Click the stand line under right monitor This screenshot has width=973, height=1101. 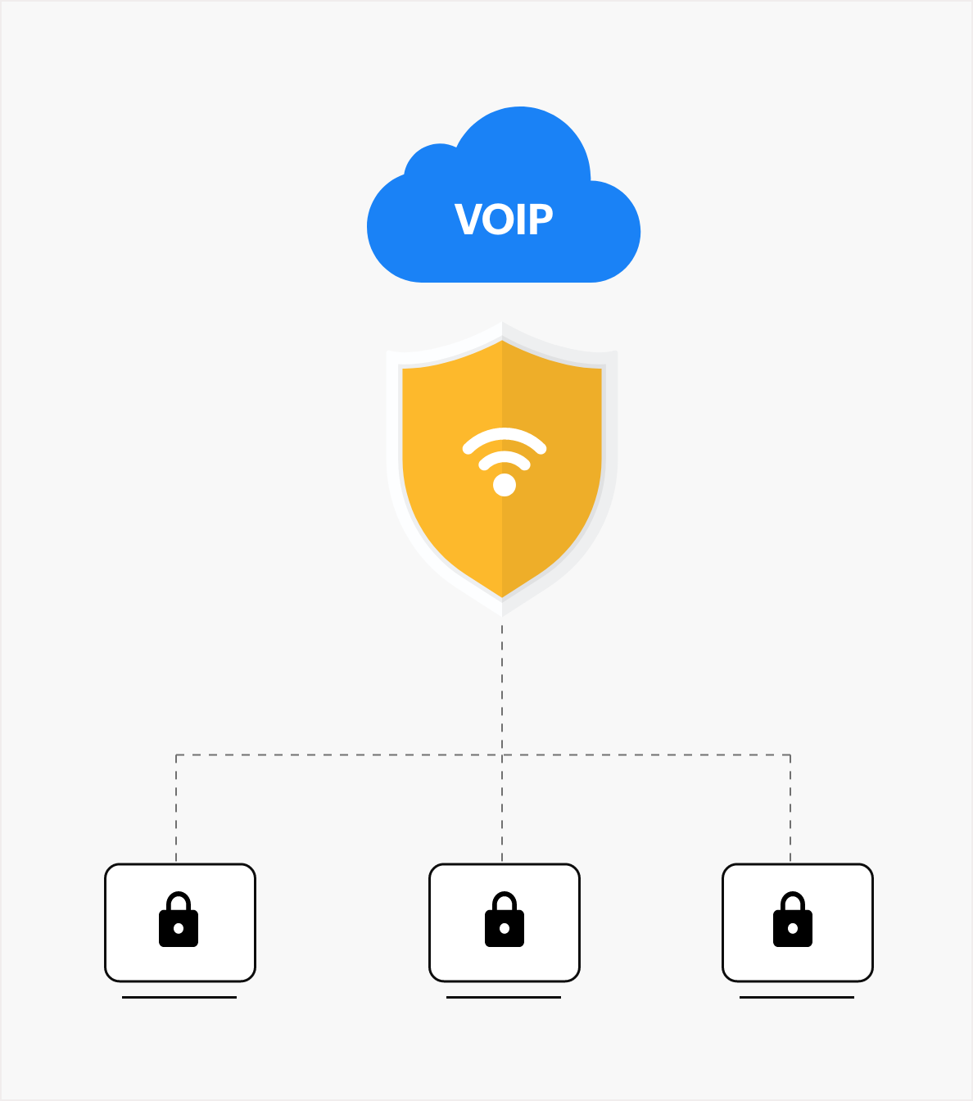click(797, 997)
